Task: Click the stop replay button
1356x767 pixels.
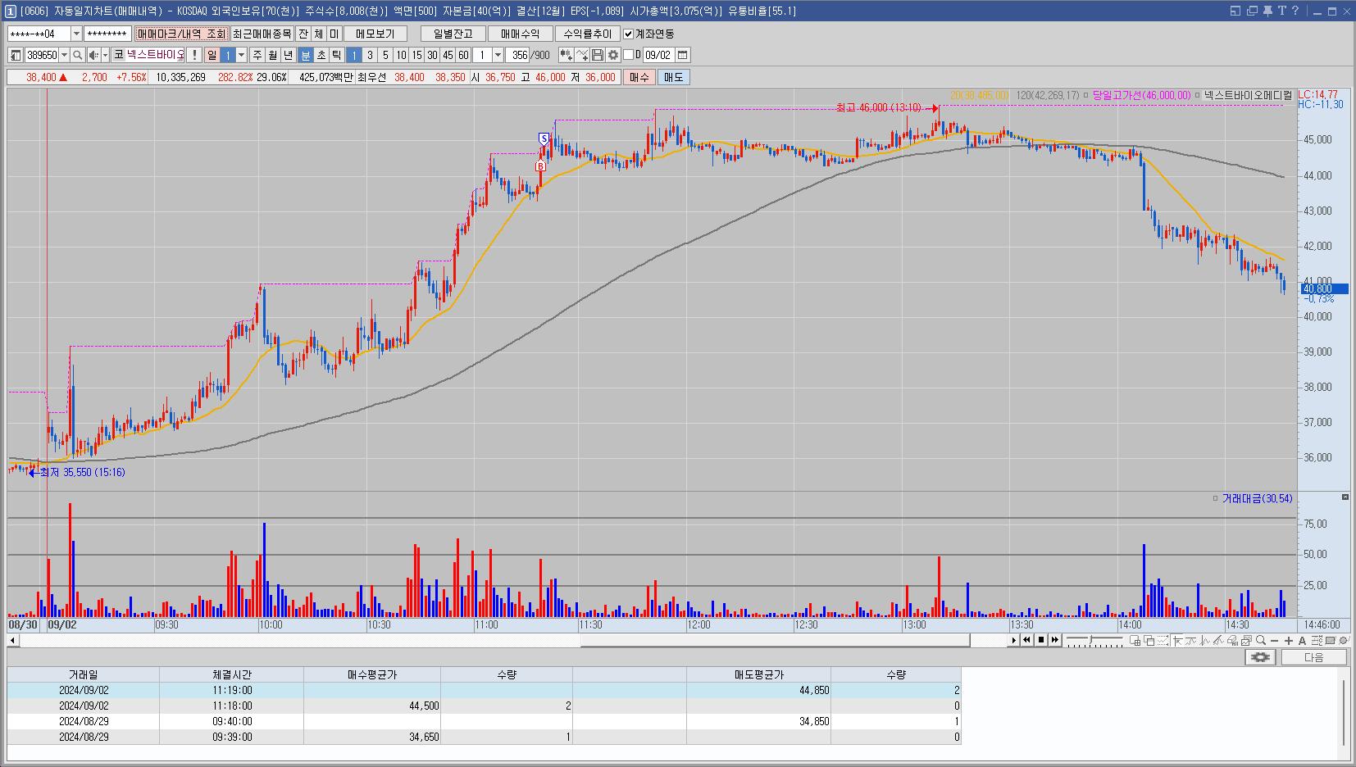Action: click(1041, 640)
